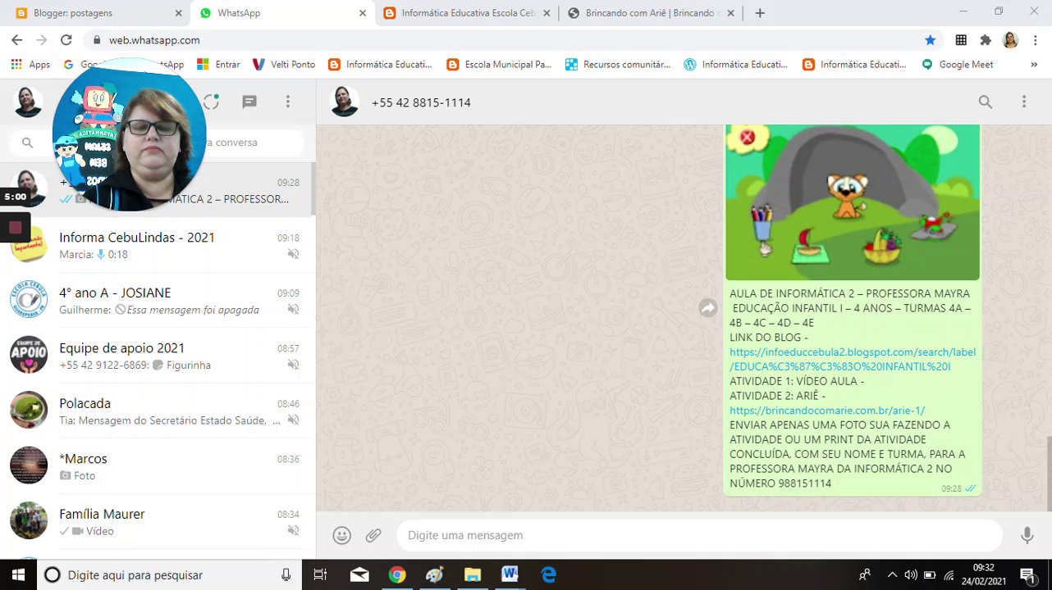
Task: Bookmark star icon in address bar
Action: (930, 40)
